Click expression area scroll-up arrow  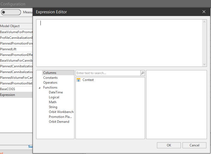204,22
